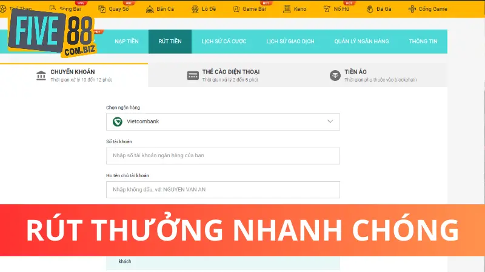Open the Bắn Cá fishing game icon
The image size is (485, 272).
150,9
